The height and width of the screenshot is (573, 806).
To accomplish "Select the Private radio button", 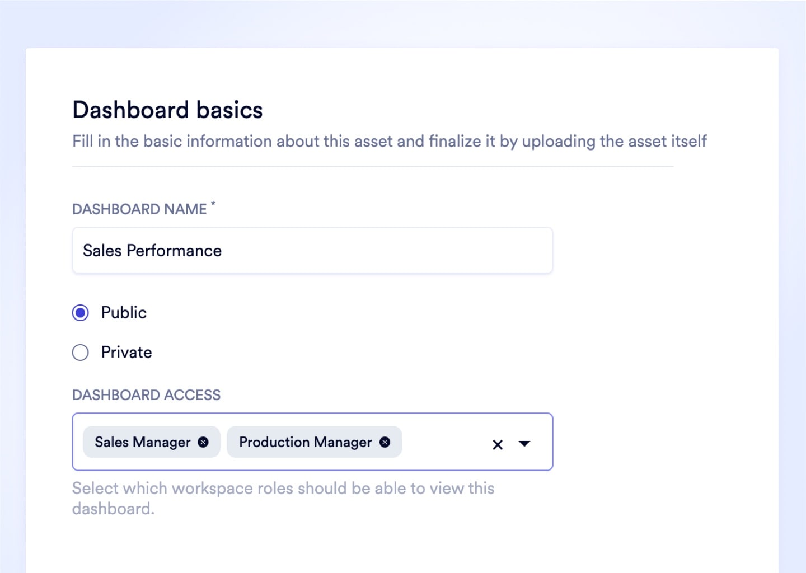I will (81, 353).
